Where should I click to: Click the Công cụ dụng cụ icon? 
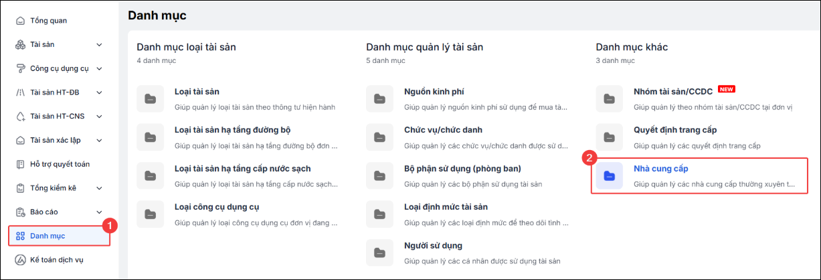[x=21, y=68]
